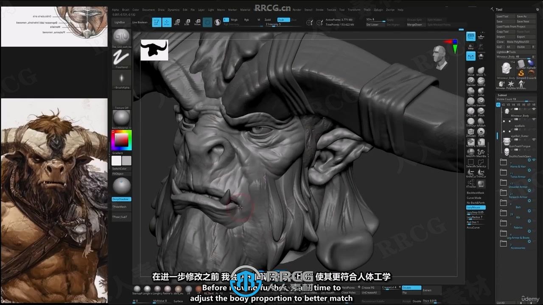Open the Stroke menu
The width and height of the screenshot is (543, 305).
pyautogui.click(x=319, y=9)
